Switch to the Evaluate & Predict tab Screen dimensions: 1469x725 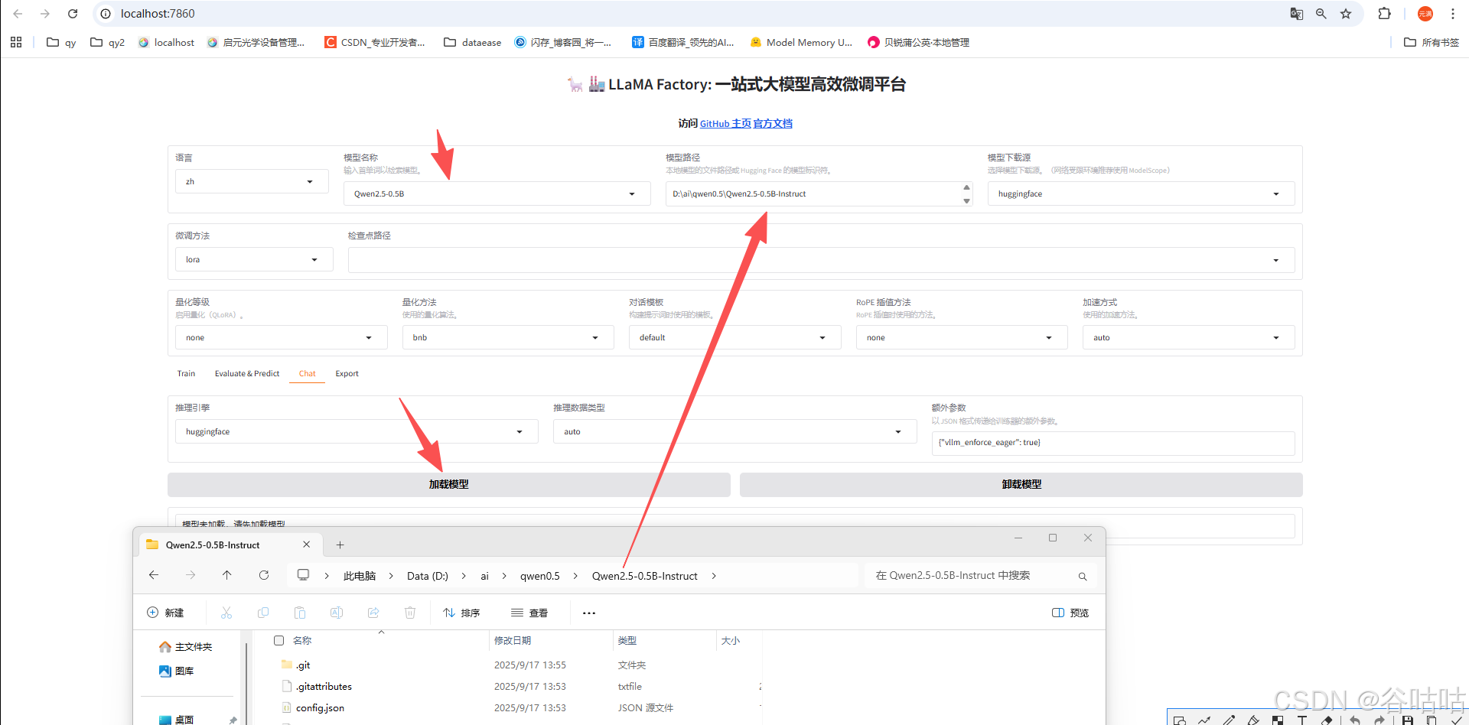point(246,373)
